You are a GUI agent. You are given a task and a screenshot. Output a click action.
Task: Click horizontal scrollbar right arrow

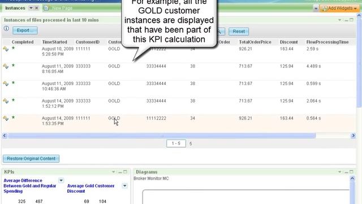[353, 135]
